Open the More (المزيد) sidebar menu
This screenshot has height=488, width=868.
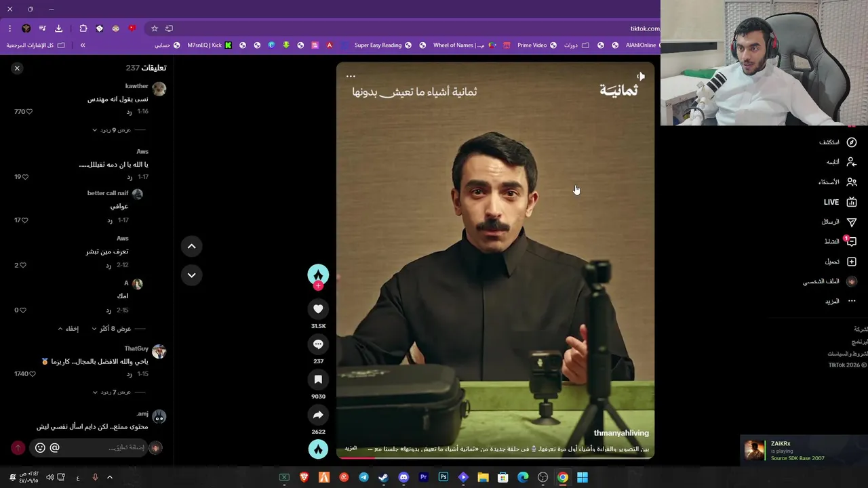tap(840, 301)
